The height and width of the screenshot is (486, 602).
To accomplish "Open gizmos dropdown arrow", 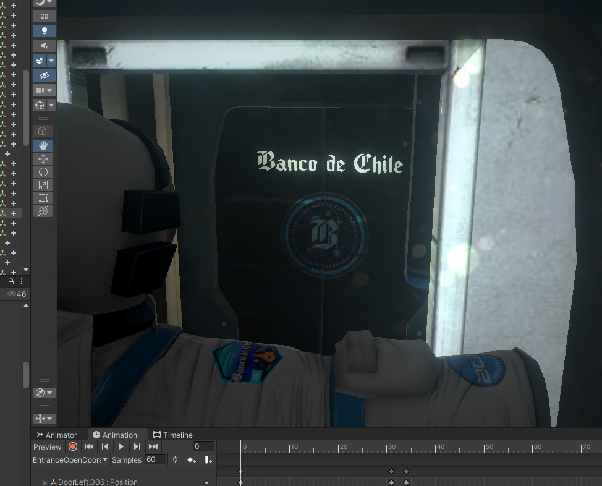I will (x=51, y=105).
